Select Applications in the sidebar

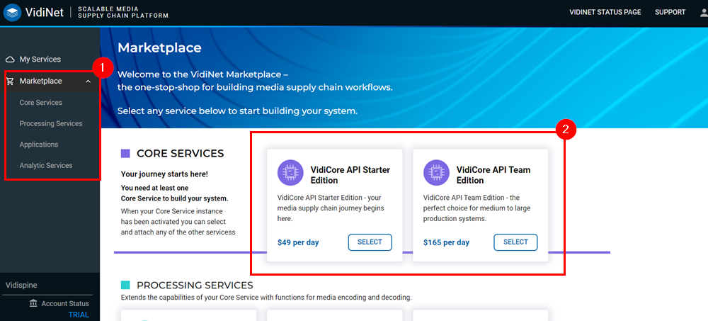[39, 145]
